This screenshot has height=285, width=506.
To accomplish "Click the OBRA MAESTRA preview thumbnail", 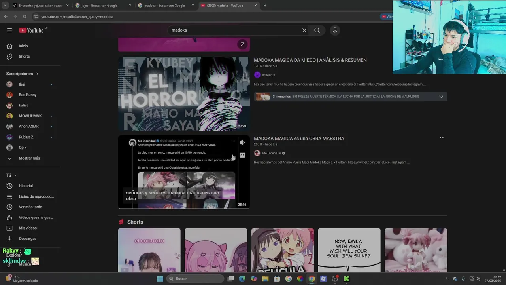I will pos(184,172).
